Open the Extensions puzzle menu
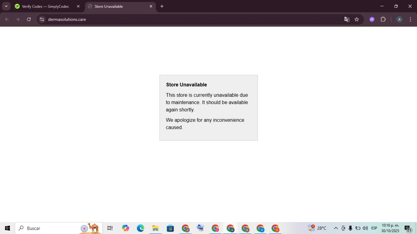The image size is (417, 234). [383, 19]
